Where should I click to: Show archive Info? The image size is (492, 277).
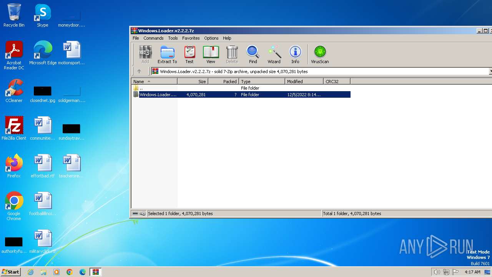(x=295, y=54)
